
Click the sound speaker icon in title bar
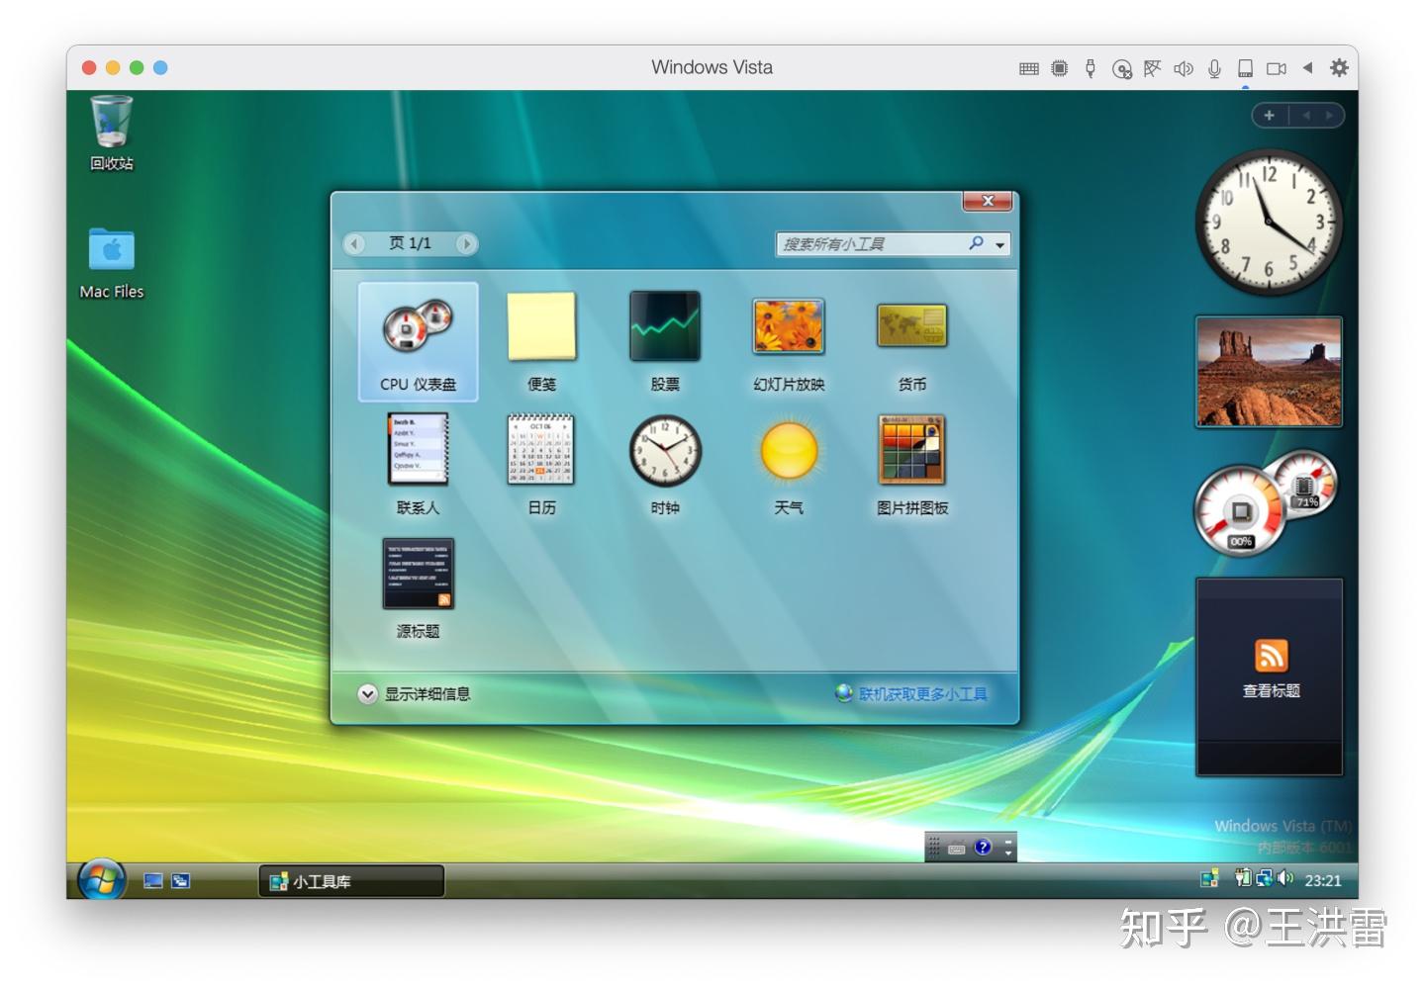pyautogui.click(x=1183, y=68)
